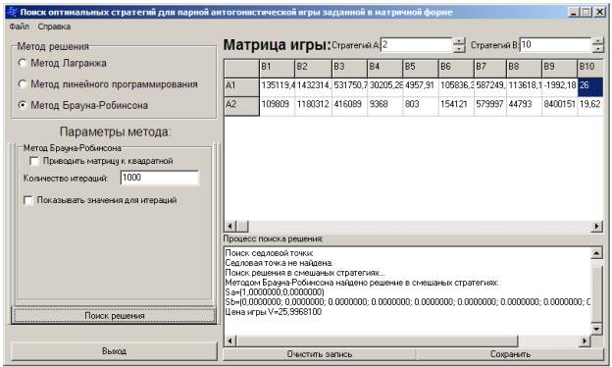The image size is (612, 367).
Task: Select the A1 row header
Action: coord(241,86)
